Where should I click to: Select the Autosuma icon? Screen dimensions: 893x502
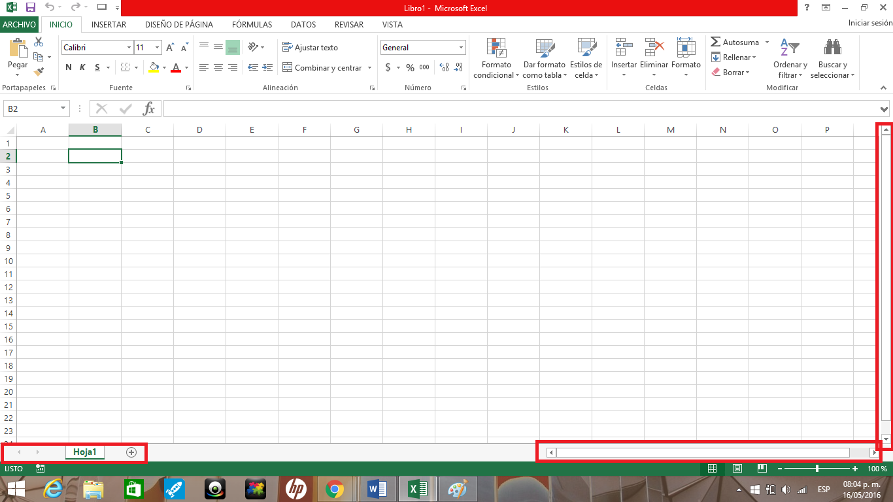click(x=735, y=41)
